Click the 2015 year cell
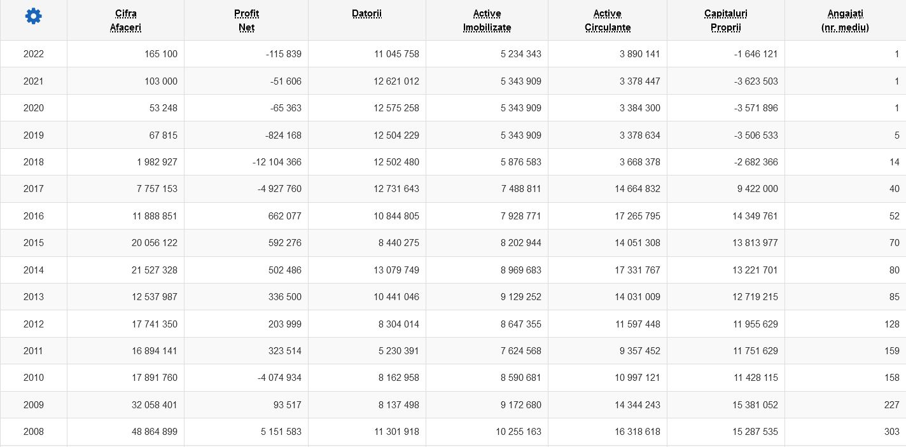 (x=34, y=243)
